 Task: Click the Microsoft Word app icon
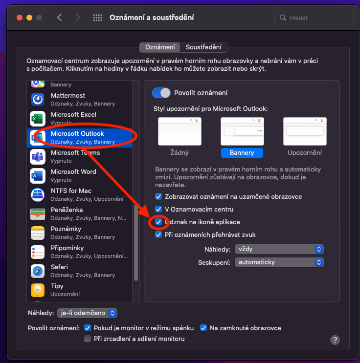[38, 176]
